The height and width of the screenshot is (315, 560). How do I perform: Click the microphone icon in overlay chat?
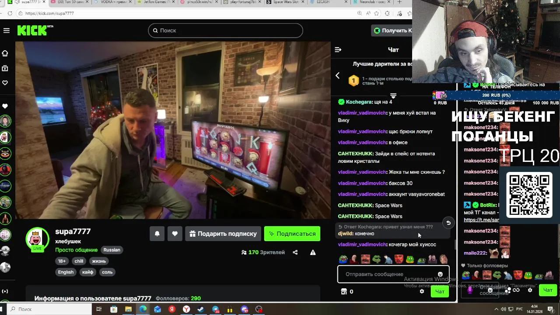point(470,290)
